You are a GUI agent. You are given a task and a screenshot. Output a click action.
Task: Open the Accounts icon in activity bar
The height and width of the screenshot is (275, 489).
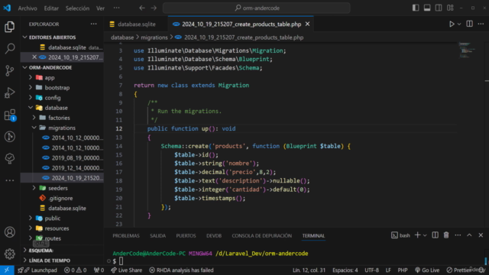pyautogui.click(x=10, y=232)
